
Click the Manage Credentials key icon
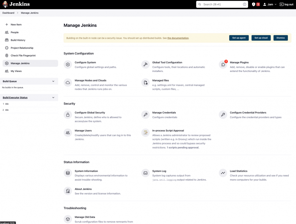[145, 115]
